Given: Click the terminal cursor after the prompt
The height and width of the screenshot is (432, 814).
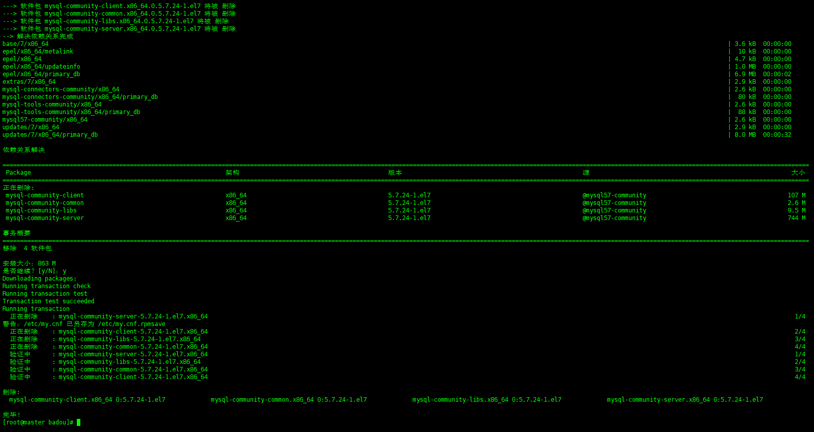Looking at the screenshot, I should 79,422.
